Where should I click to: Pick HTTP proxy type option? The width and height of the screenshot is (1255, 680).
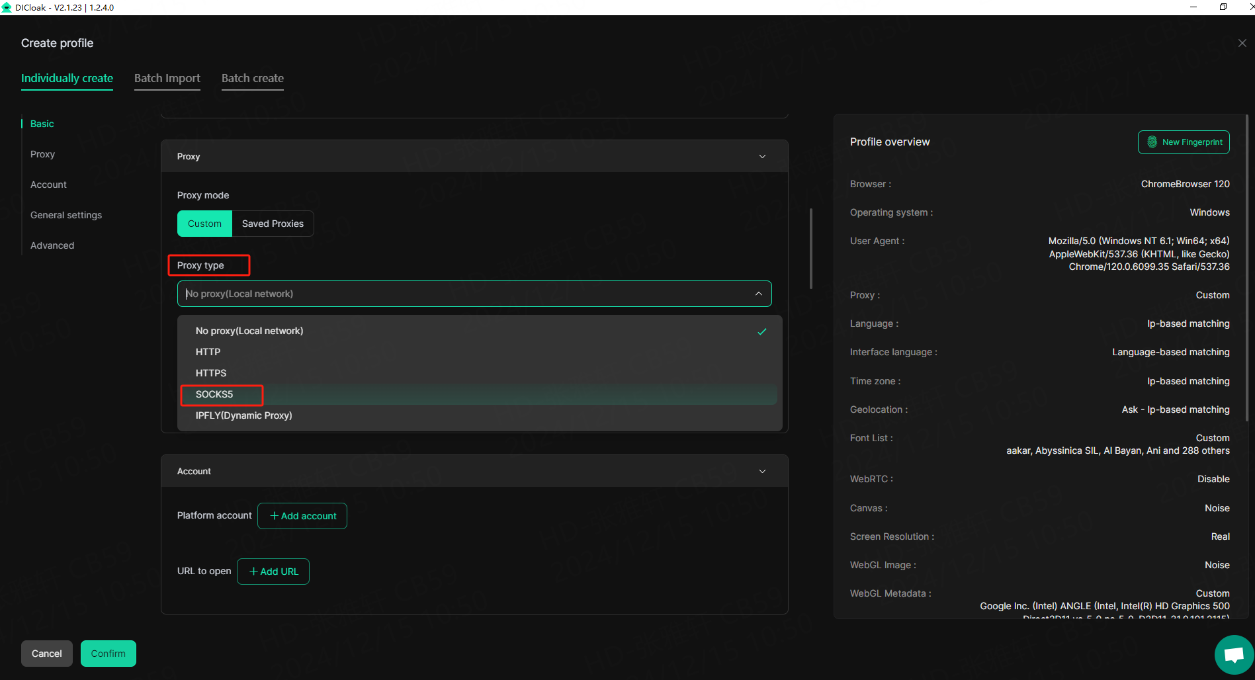coord(208,352)
